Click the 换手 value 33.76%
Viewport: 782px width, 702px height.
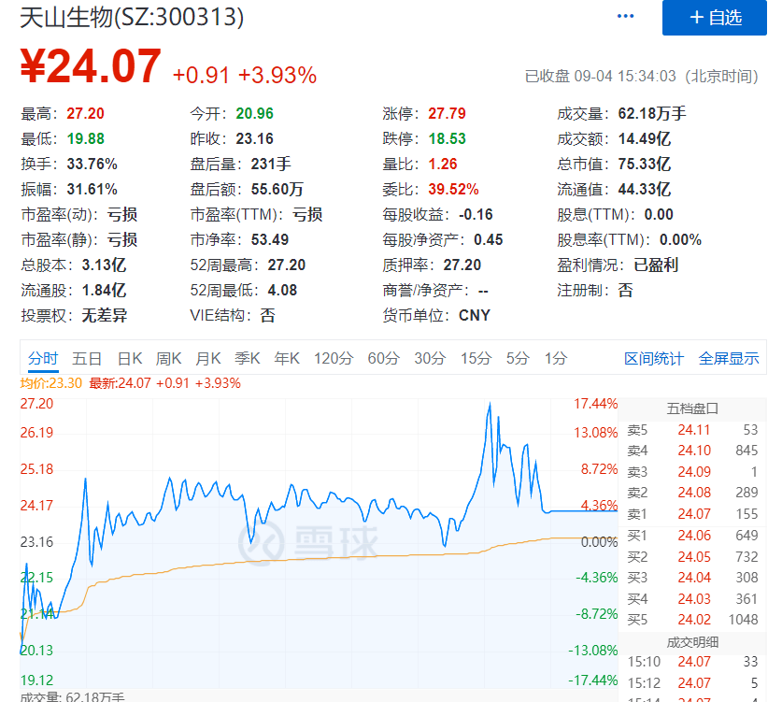pos(92,164)
